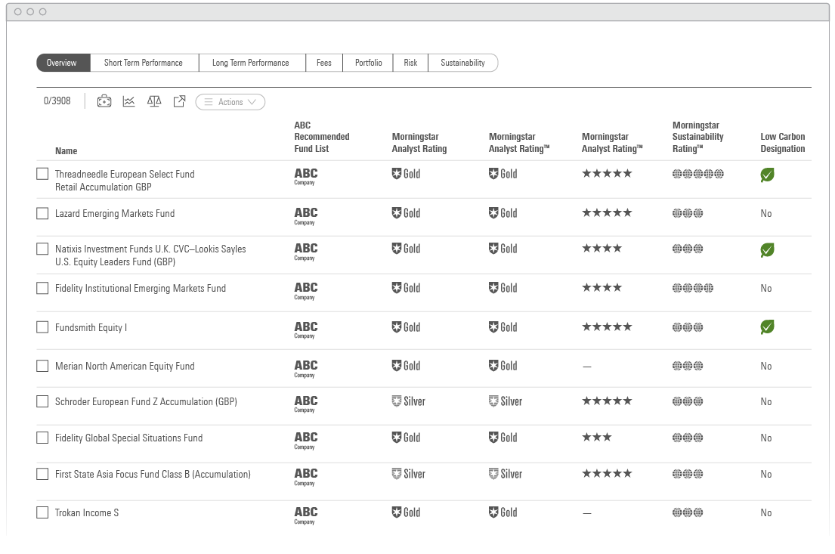Click the Risk tab
This screenshot has height=554, width=835.
pos(410,63)
